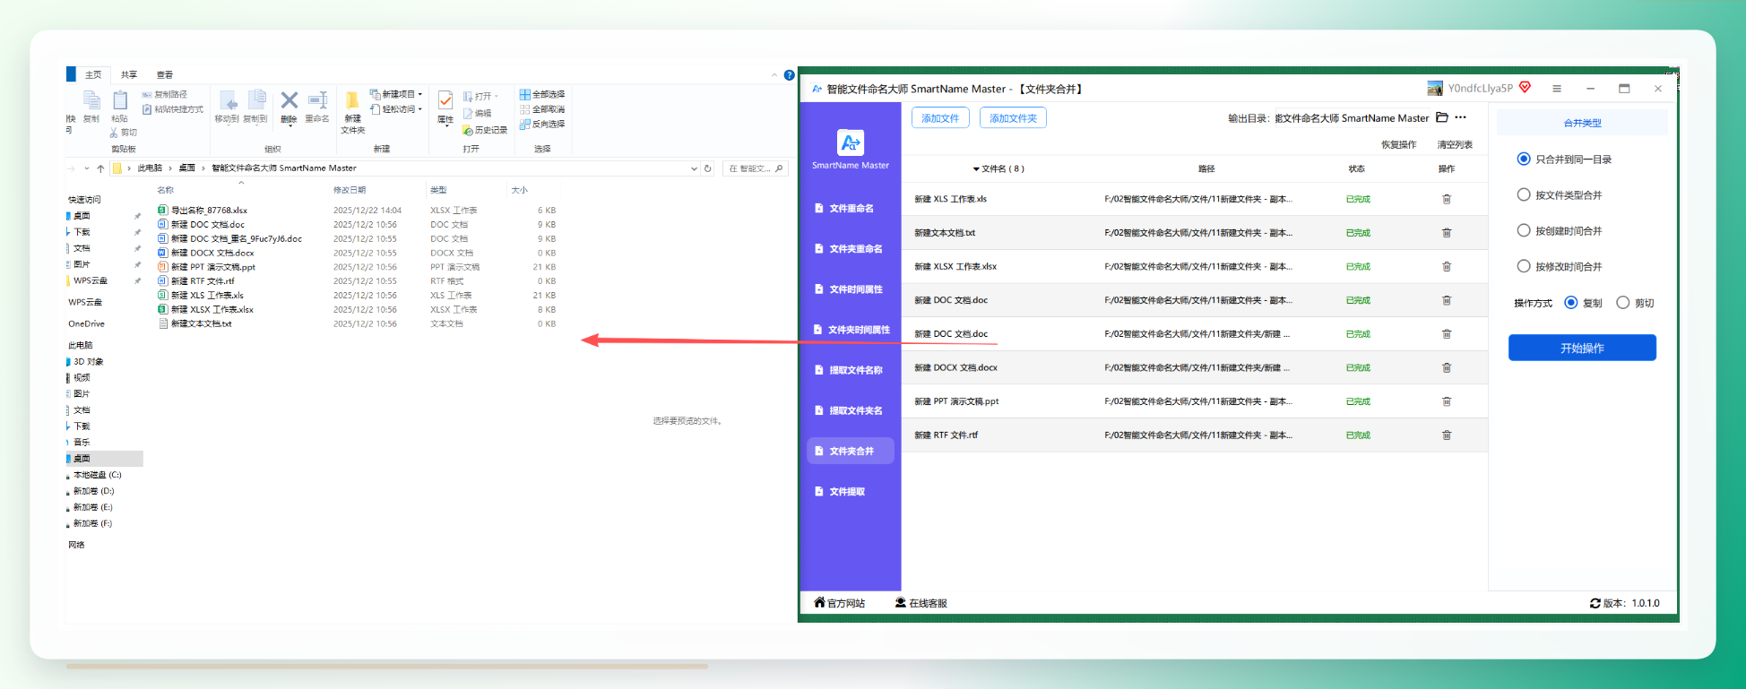1746x689 pixels.
Task: Click trash icon for 新建 RTF 文件.rtf row
Action: 1447,435
